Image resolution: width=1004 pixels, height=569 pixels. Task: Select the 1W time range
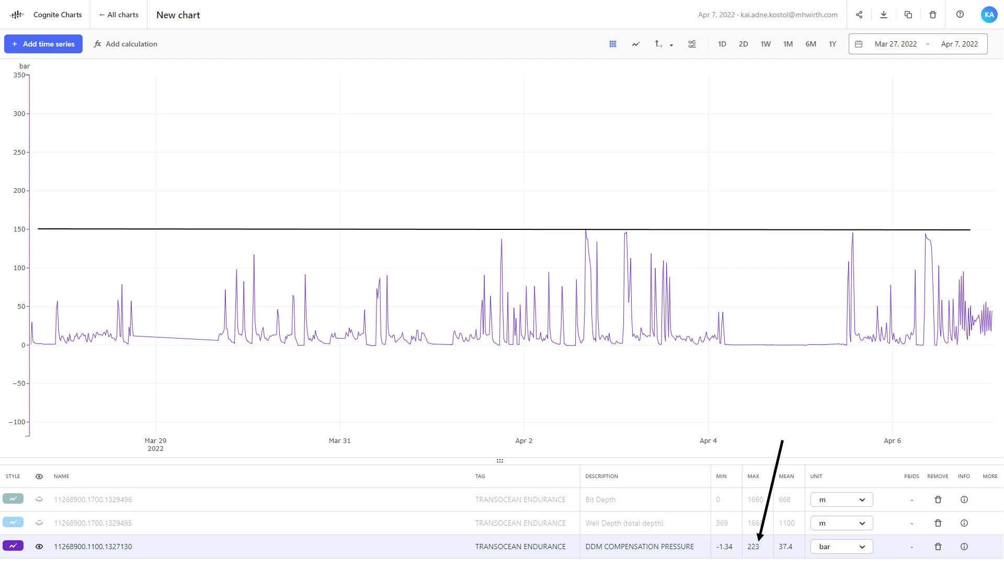pos(766,44)
